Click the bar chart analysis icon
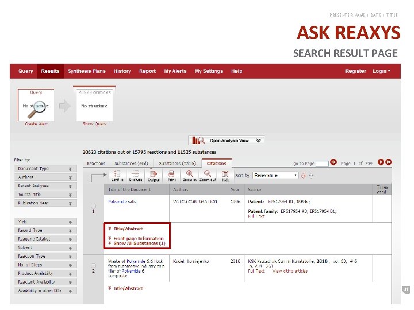The width and height of the screenshot is (414, 310). (198, 140)
